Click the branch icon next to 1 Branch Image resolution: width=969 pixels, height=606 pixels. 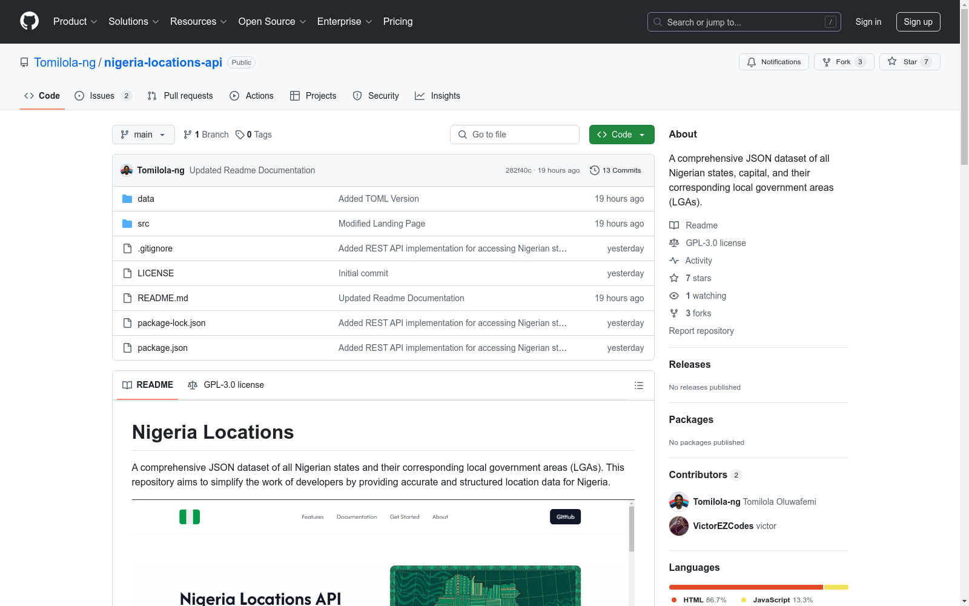[188, 135]
